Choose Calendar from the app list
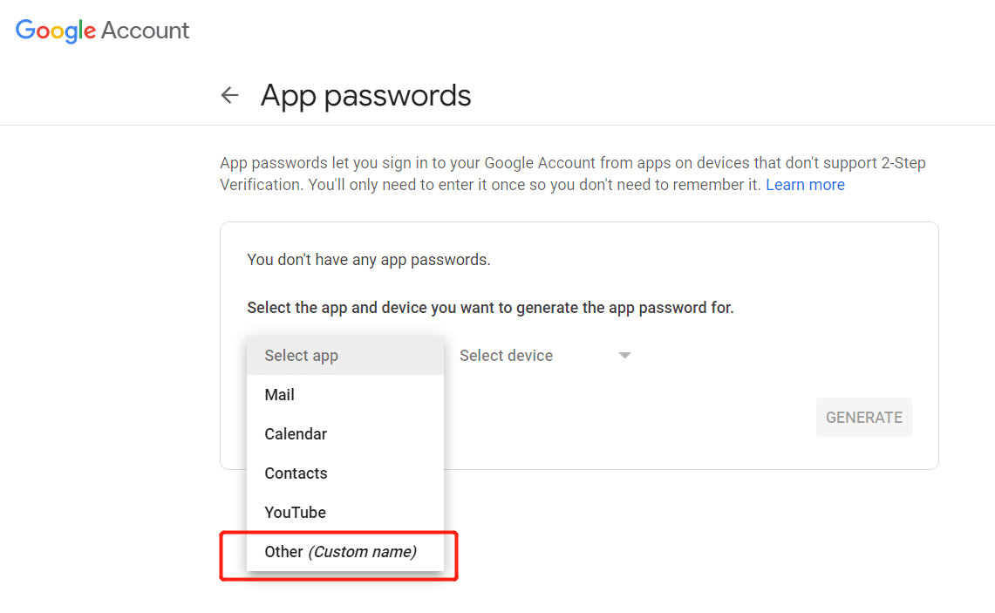The width and height of the screenshot is (995, 613). (x=345, y=434)
